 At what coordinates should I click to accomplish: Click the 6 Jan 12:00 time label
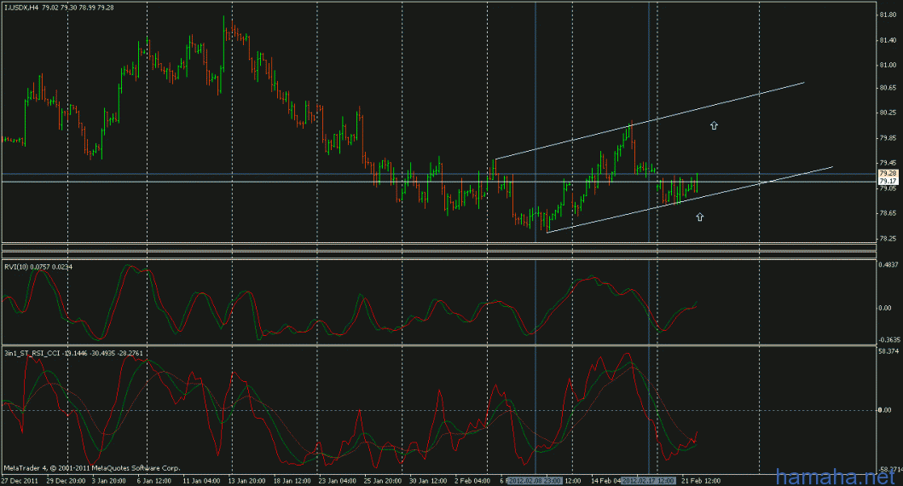pos(154,480)
